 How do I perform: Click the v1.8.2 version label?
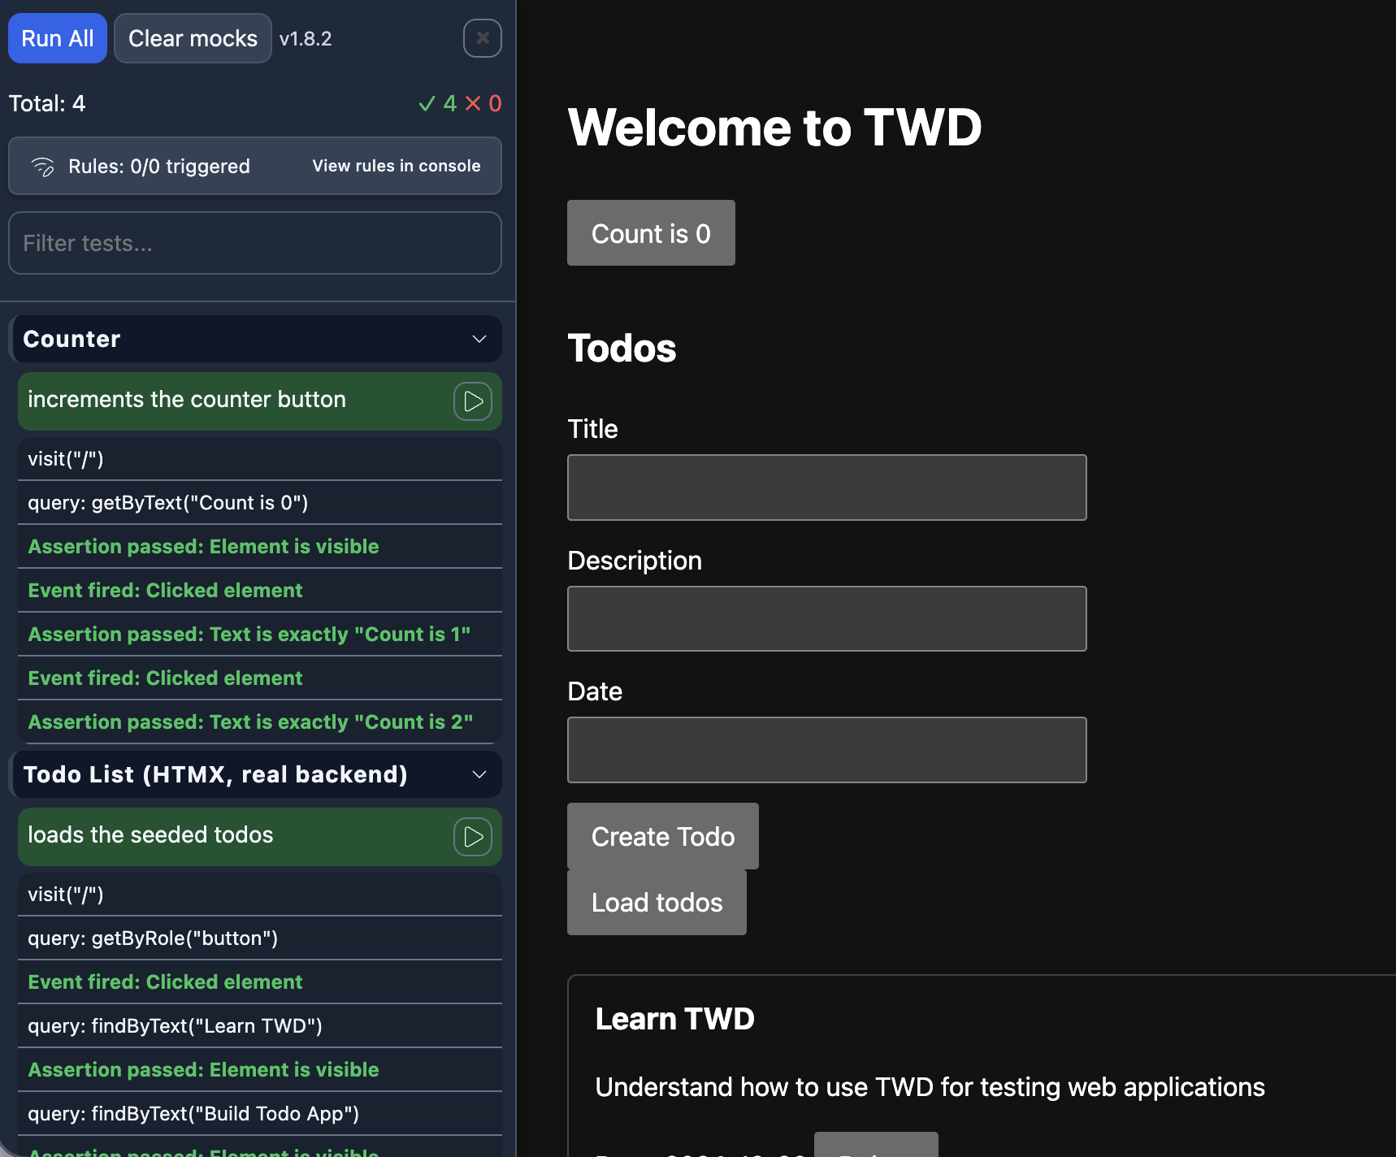pos(306,38)
